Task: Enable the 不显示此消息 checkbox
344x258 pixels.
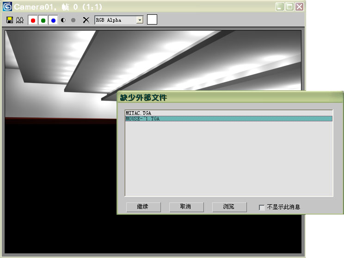Action: (262, 208)
